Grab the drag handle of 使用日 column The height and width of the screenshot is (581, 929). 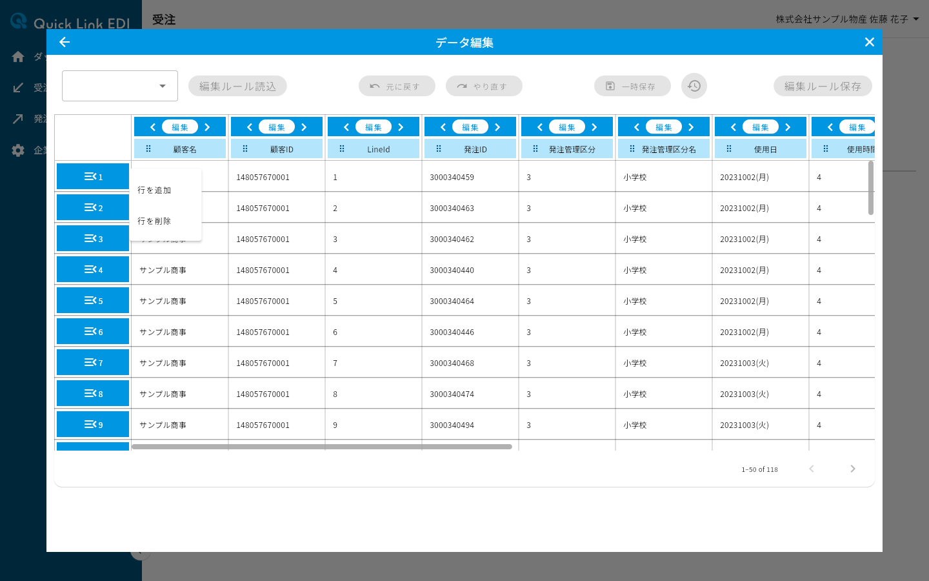[x=729, y=148]
